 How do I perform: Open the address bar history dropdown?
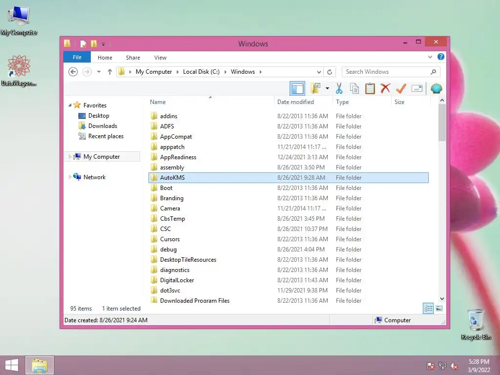(319, 72)
